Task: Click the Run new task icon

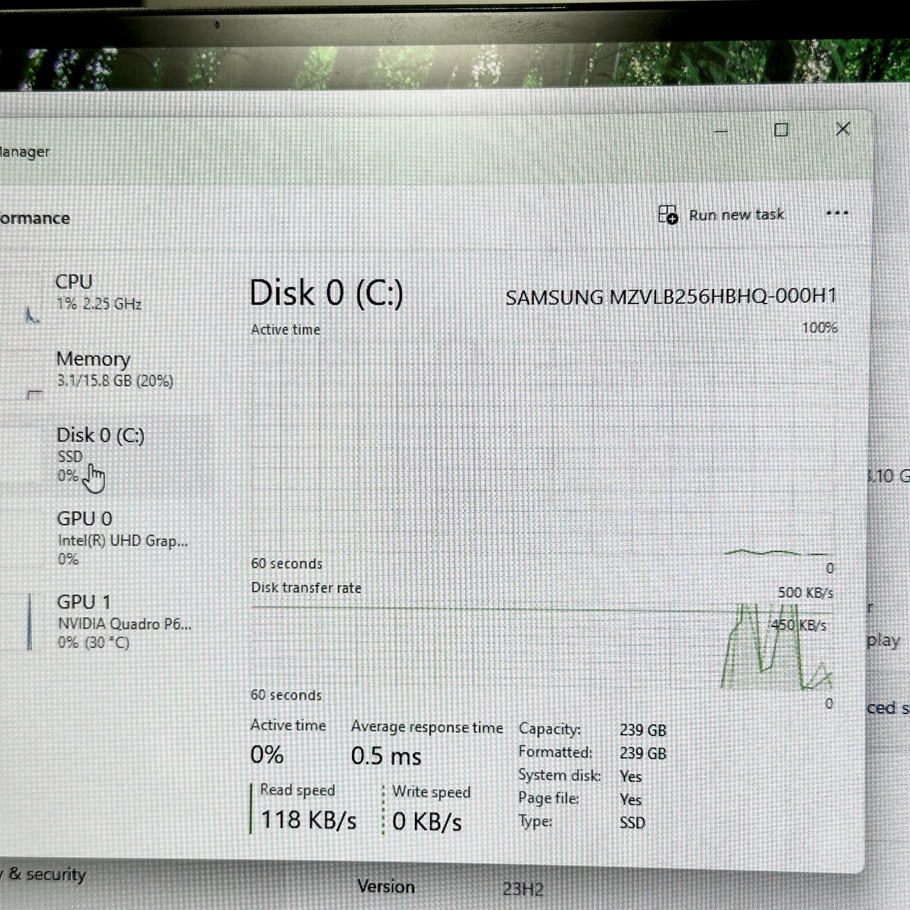Action: (668, 215)
